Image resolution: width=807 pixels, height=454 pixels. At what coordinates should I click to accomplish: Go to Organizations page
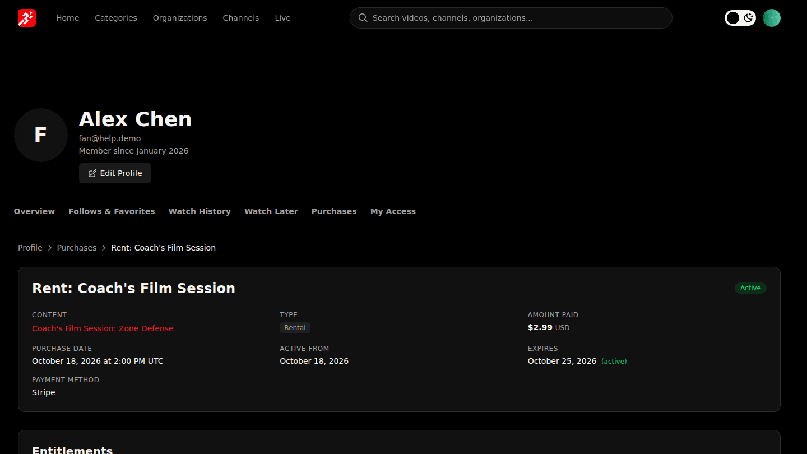(x=180, y=18)
